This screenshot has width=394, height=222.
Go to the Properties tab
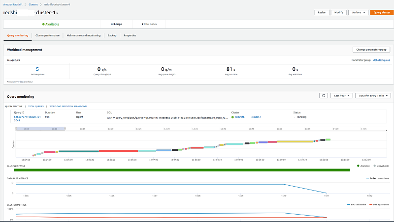[130, 35]
